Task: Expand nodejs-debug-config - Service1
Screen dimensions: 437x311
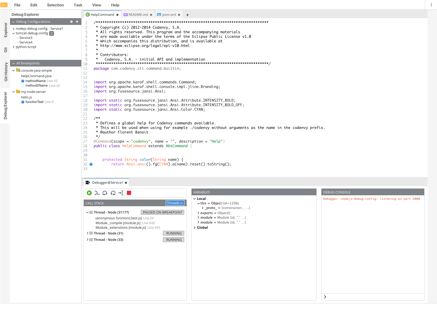Action: tap(13, 29)
